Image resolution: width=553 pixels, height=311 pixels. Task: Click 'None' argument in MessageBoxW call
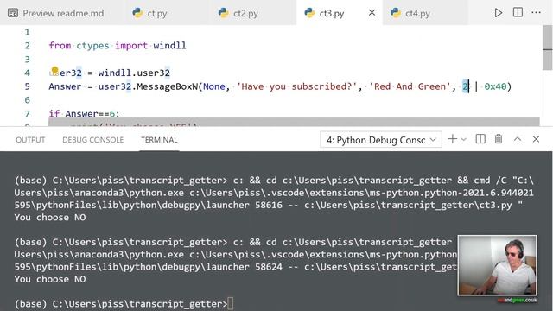coord(213,86)
